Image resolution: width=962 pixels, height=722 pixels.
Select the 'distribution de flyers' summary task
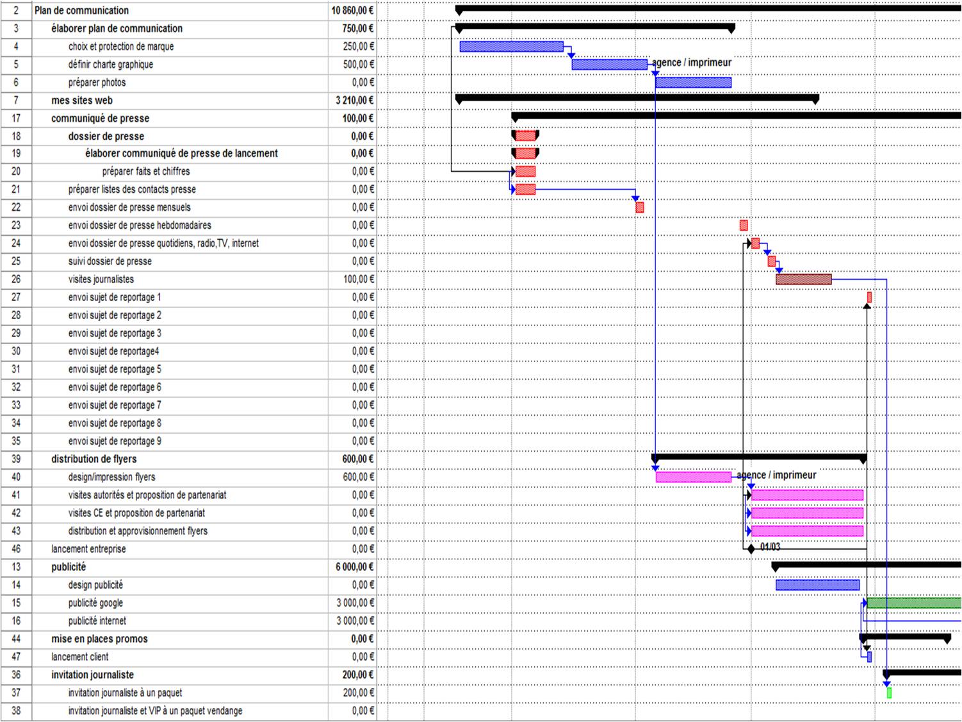point(94,459)
